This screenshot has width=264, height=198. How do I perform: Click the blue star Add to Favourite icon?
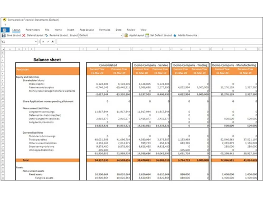(175, 35)
